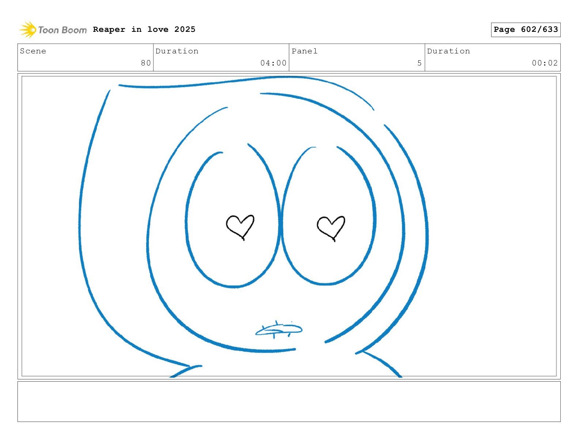
Task: Click the left heart in the eye
Action: coord(240,227)
